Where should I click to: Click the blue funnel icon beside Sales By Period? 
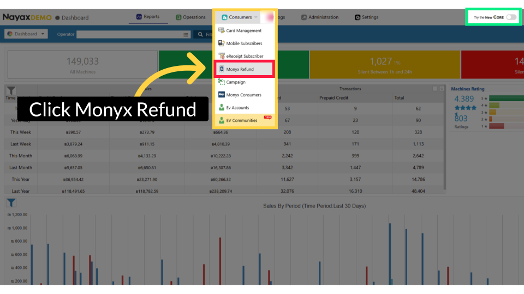click(11, 203)
